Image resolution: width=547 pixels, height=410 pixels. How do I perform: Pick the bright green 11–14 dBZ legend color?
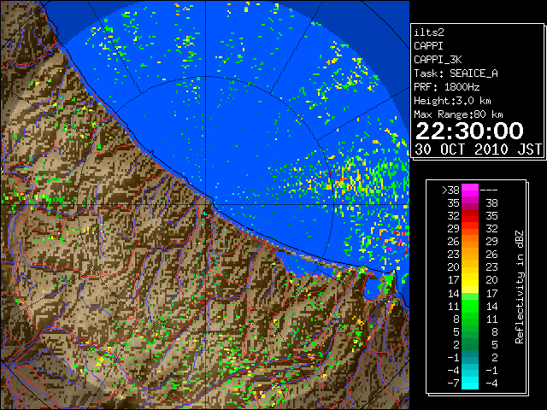coord(470,306)
